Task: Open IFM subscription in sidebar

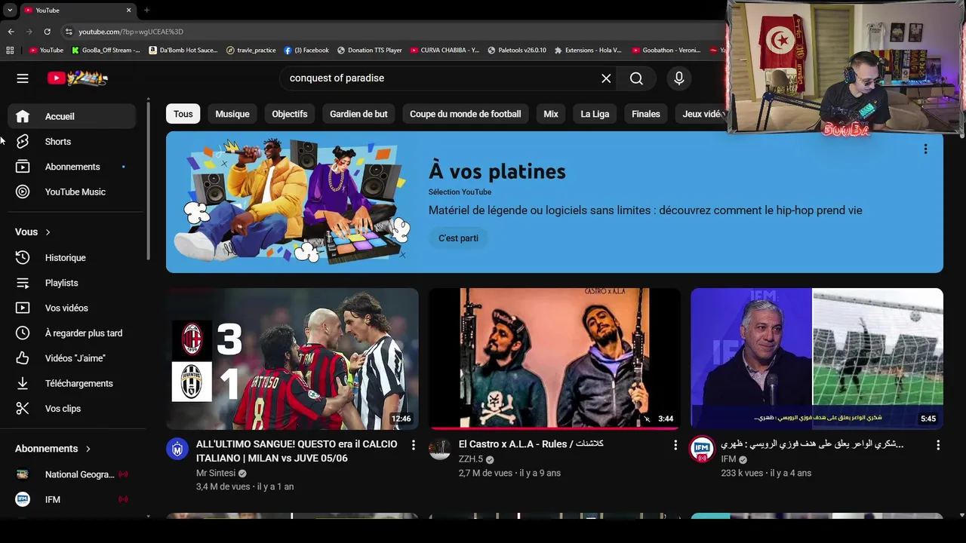Action: pos(72,499)
